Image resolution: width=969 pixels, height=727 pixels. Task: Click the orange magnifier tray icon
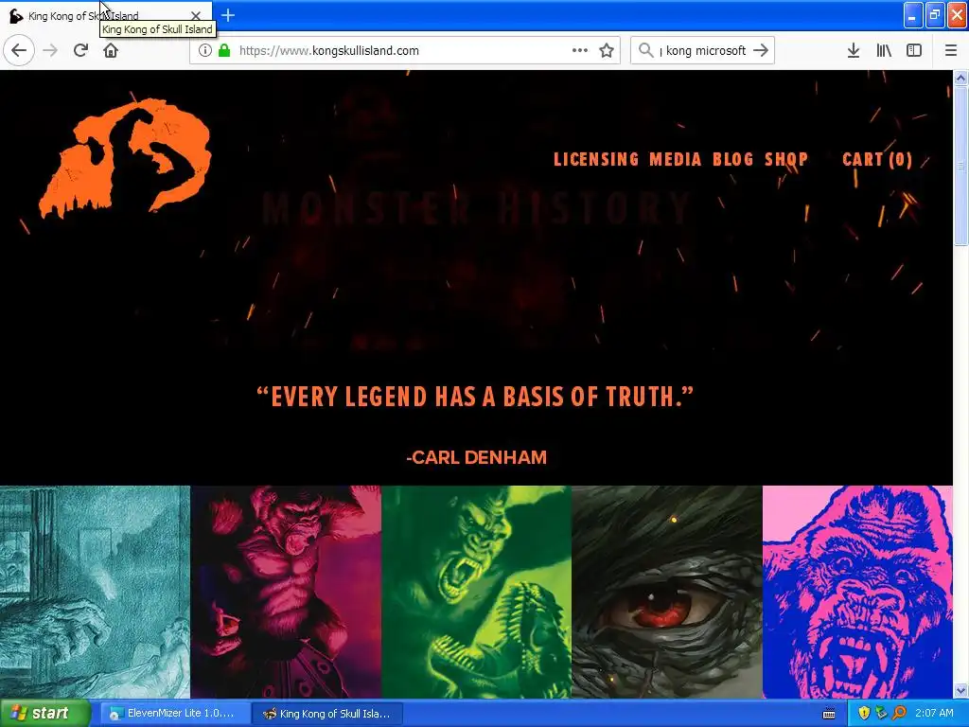(899, 714)
